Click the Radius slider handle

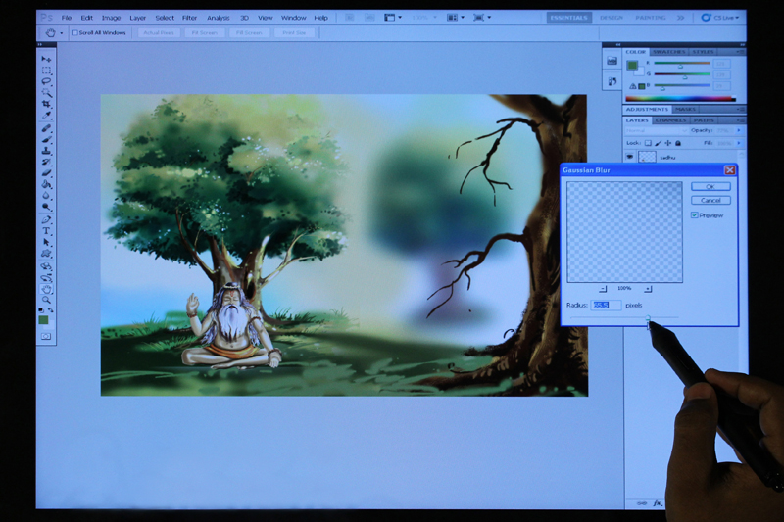point(648,319)
